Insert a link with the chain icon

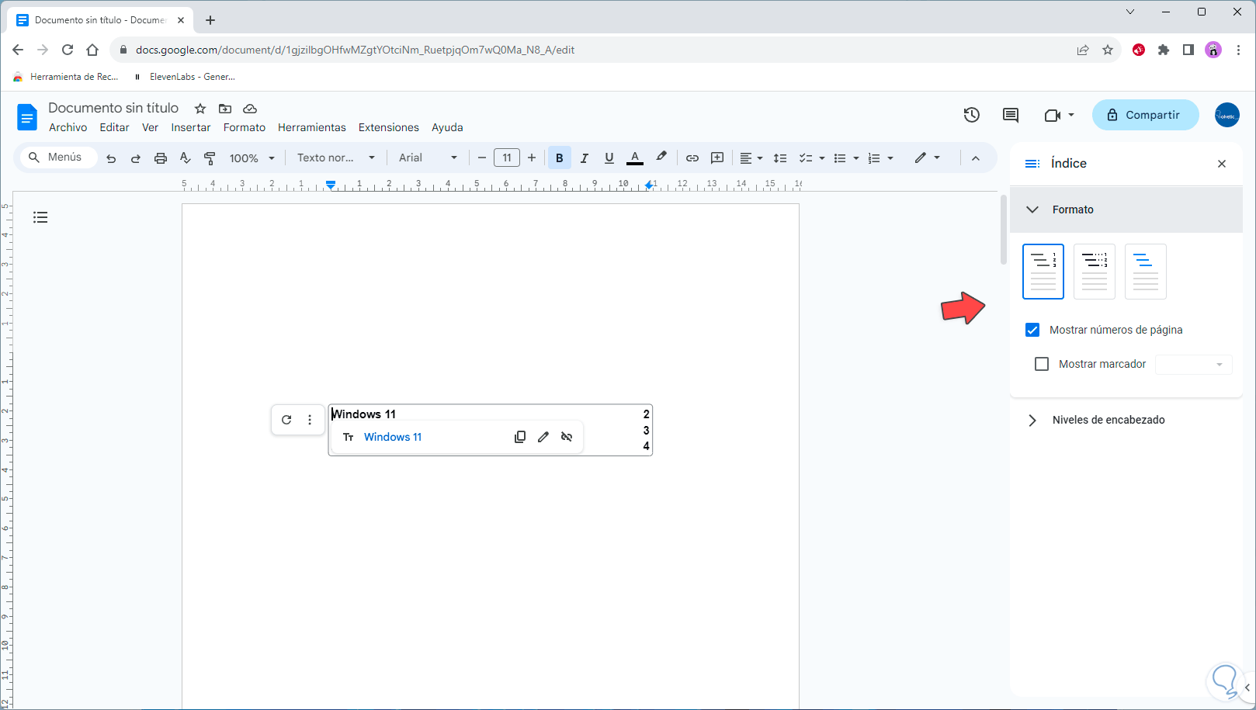click(x=692, y=158)
